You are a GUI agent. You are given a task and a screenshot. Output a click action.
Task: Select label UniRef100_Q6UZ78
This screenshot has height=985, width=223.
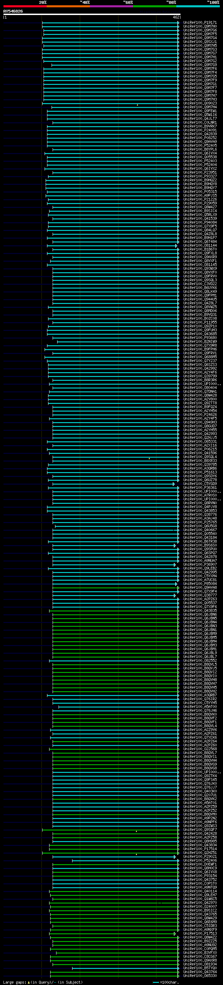tap(200, 480)
